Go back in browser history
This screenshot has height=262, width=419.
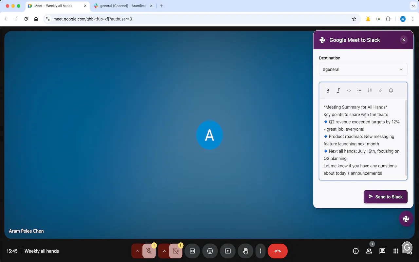6,19
